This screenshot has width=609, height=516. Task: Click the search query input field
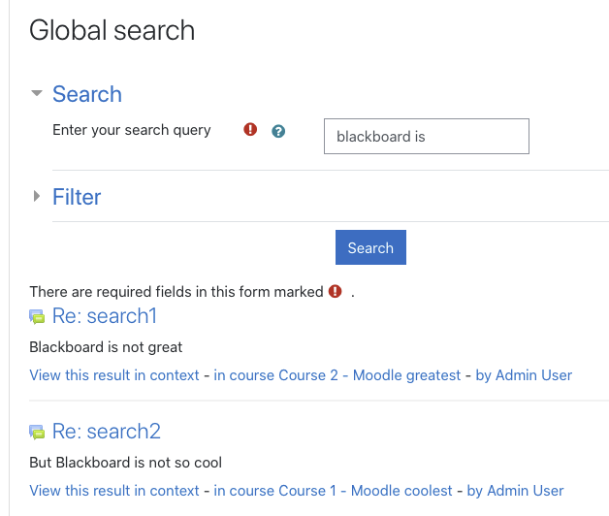coord(427,137)
